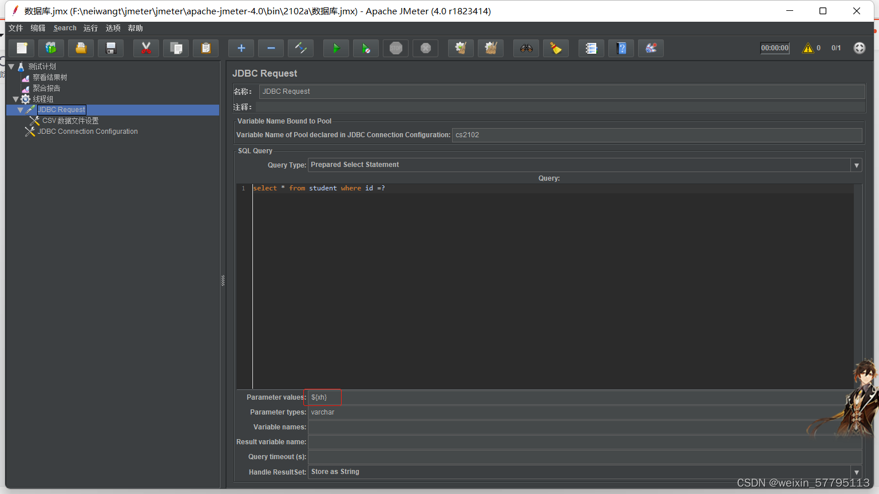The width and height of the screenshot is (879, 494).
Task: Click the warning triangle log icon
Action: [x=808, y=48]
